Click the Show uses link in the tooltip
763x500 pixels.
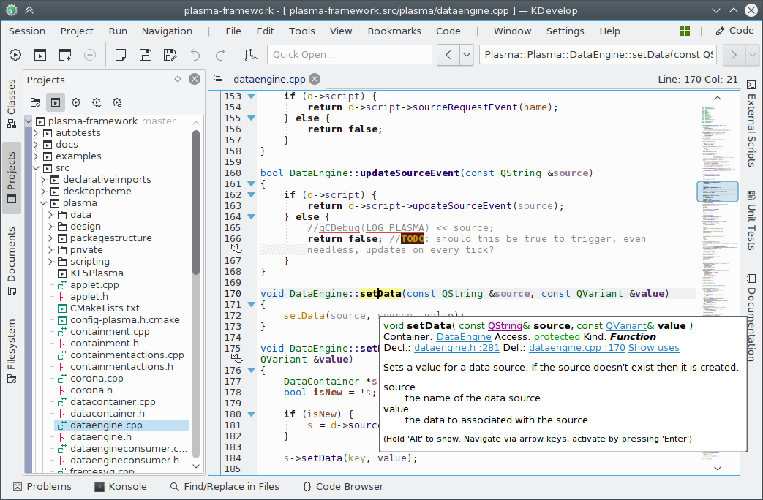click(x=653, y=348)
